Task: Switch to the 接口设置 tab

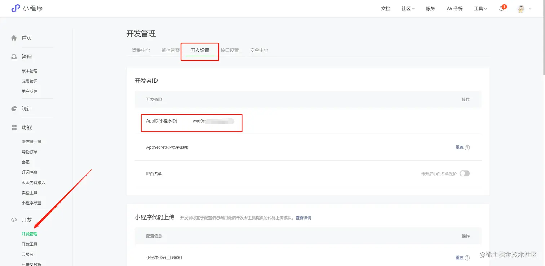Action: click(x=230, y=50)
